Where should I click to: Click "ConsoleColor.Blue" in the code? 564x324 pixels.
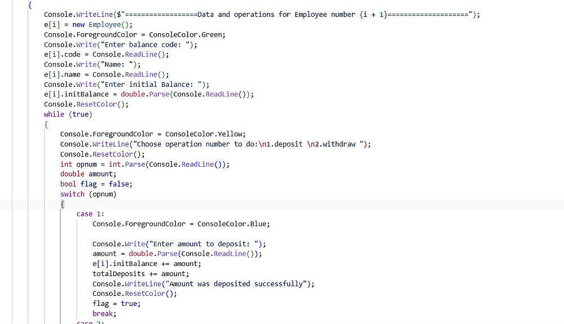coord(233,224)
